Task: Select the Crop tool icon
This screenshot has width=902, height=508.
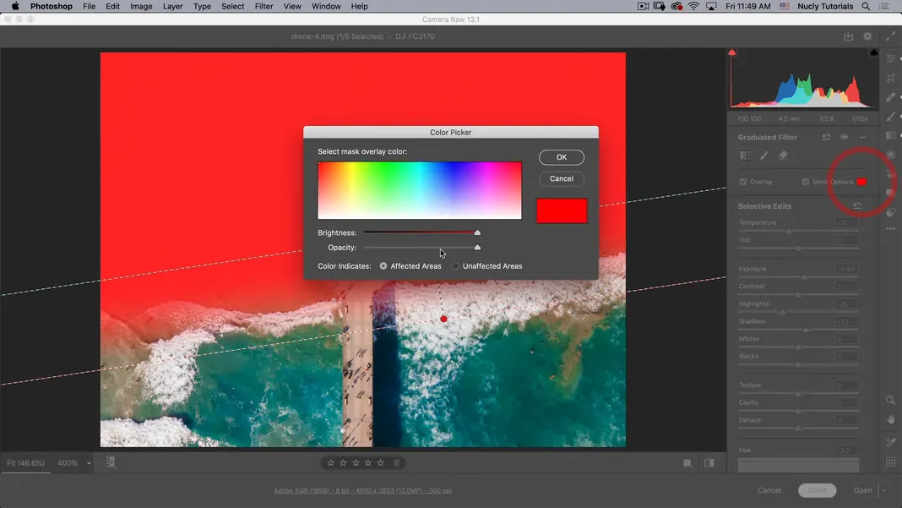Action: coord(890,78)
